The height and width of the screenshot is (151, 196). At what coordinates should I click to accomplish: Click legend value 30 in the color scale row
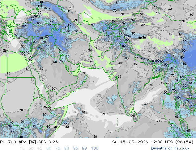(x=31, y=148)
